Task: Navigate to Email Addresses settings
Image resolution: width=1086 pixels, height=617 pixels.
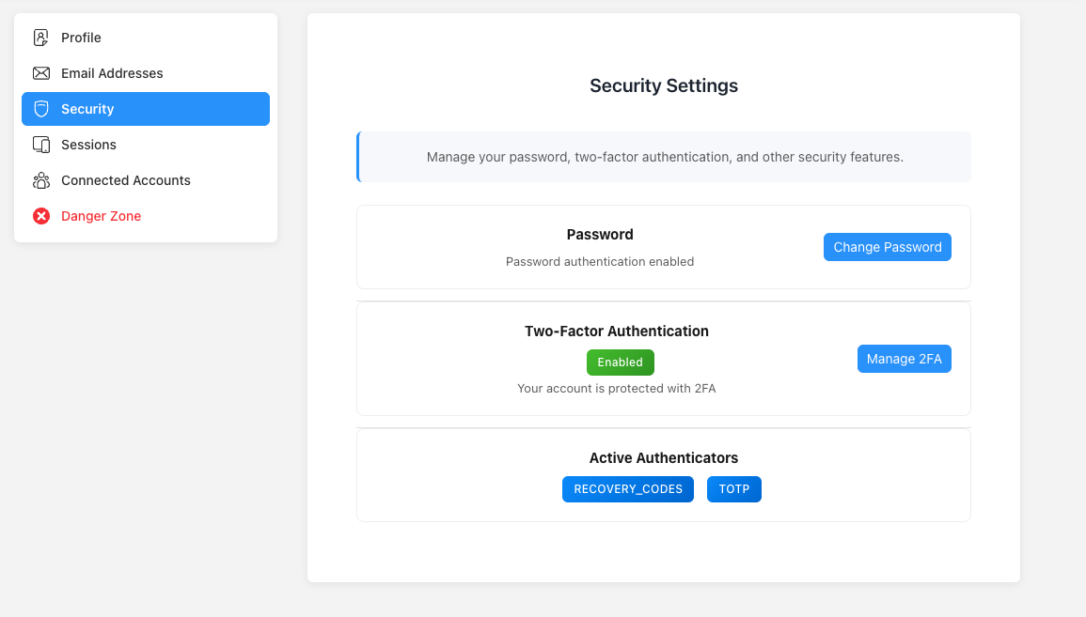Action: tap(110, 73)
